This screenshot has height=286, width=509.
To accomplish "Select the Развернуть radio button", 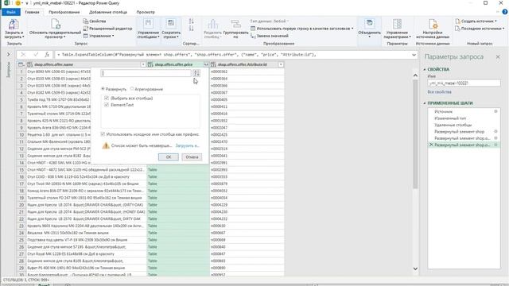I will click(x=103, y=89).
